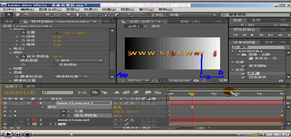This screenshot has height=138, width=291.
Task: Click the snapshot camera icon in viewer
Action: click(x=196, y=80)
